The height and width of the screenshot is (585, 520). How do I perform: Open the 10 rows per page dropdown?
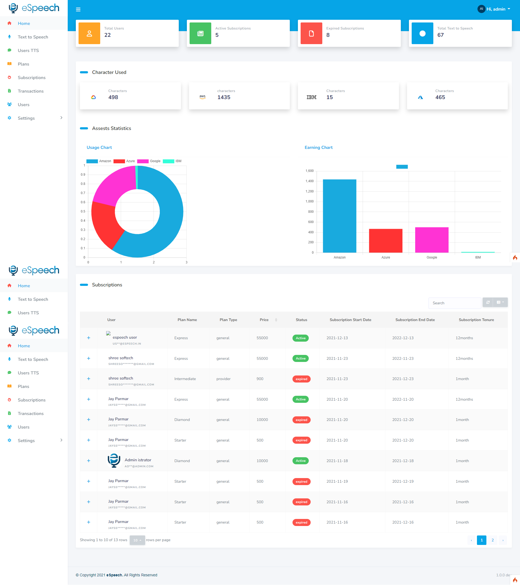137,540
